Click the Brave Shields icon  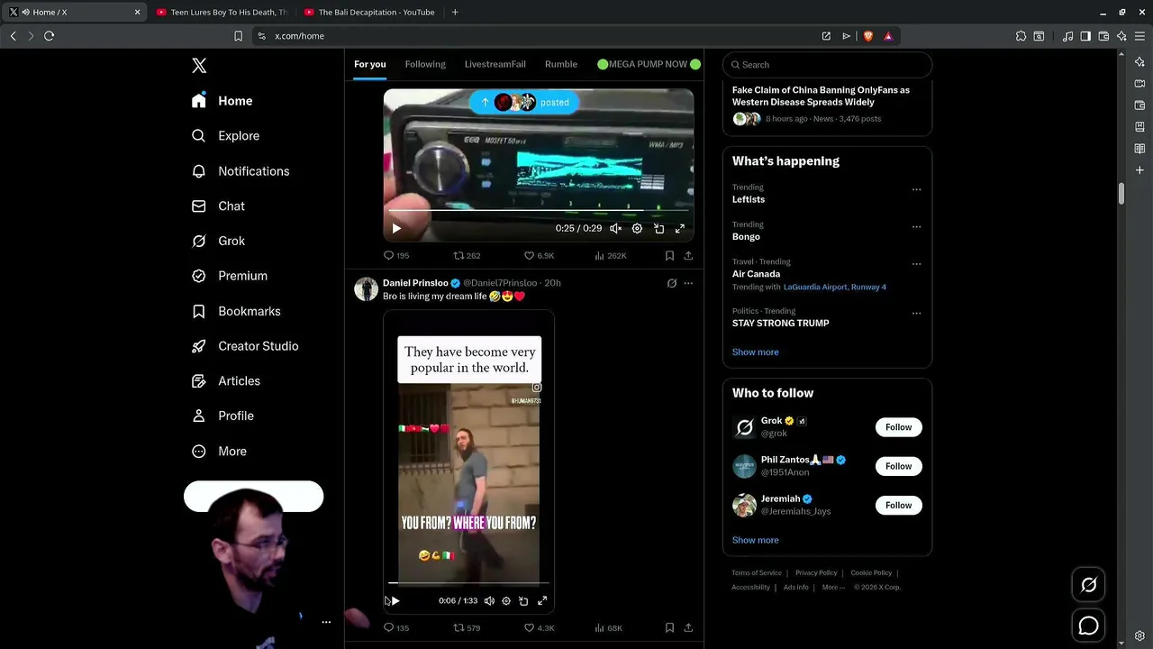coord(868,36)
